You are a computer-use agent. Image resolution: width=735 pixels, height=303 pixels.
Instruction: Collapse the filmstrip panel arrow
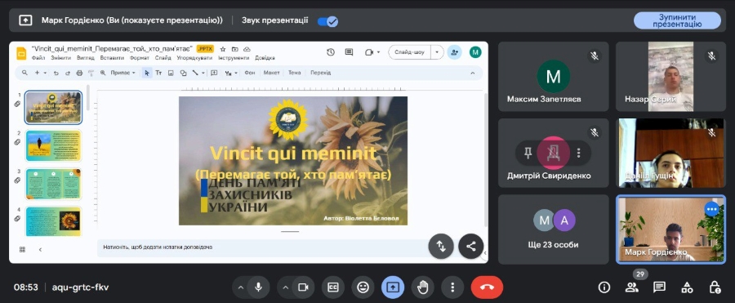pos(40,250)
